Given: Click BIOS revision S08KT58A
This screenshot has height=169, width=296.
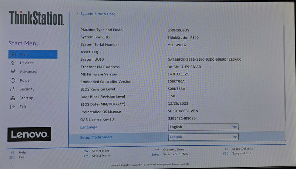Looking at the screenshot, I should [x=176, y=89].
